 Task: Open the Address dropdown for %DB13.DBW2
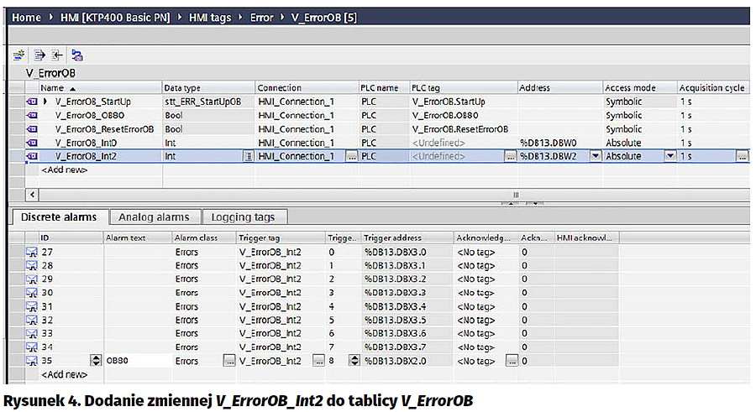point(595,156)
